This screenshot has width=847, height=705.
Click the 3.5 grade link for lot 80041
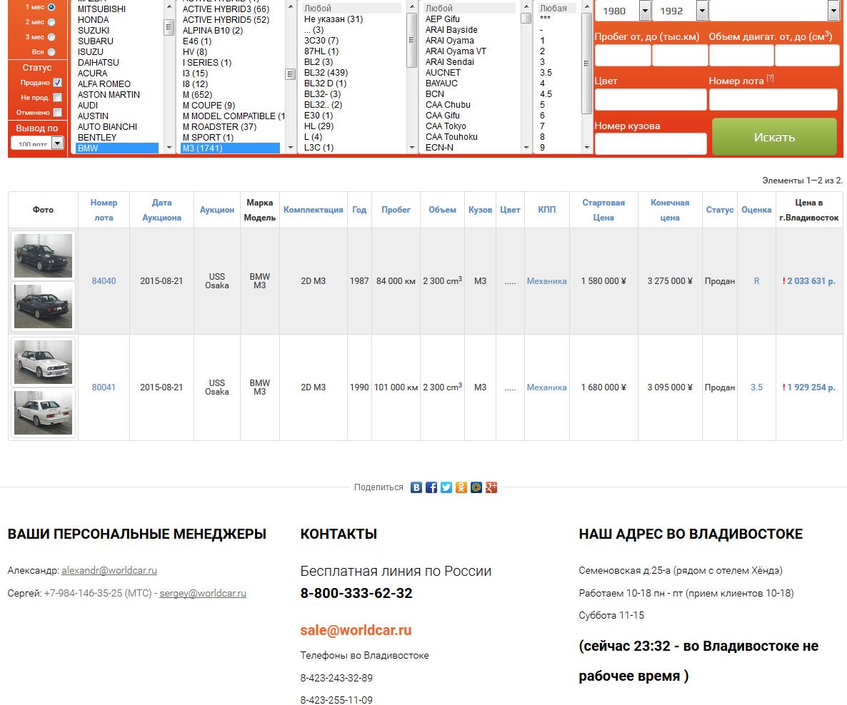(x=756, y=387)
